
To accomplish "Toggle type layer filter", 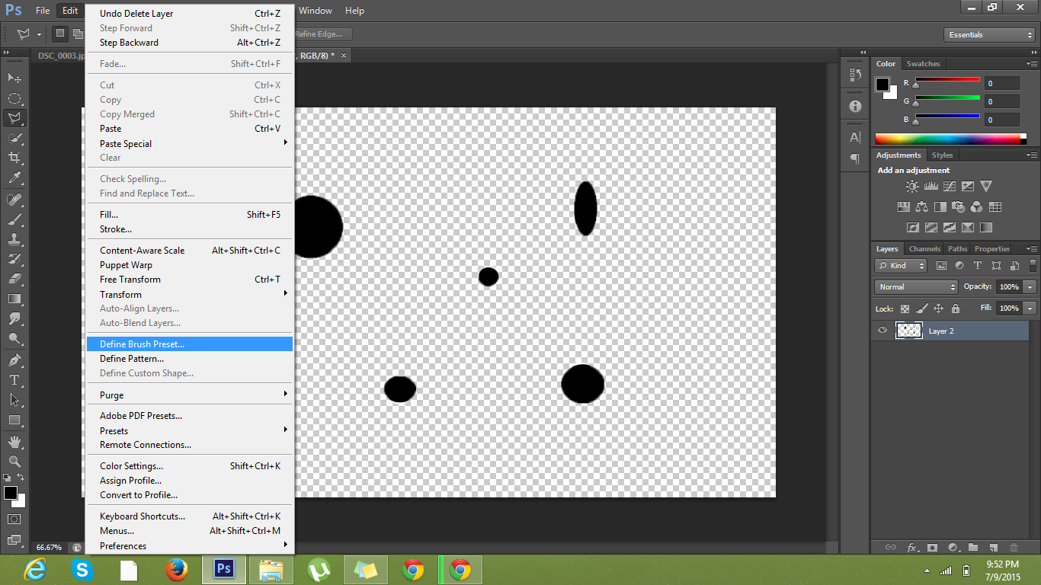I will [978, 266].
